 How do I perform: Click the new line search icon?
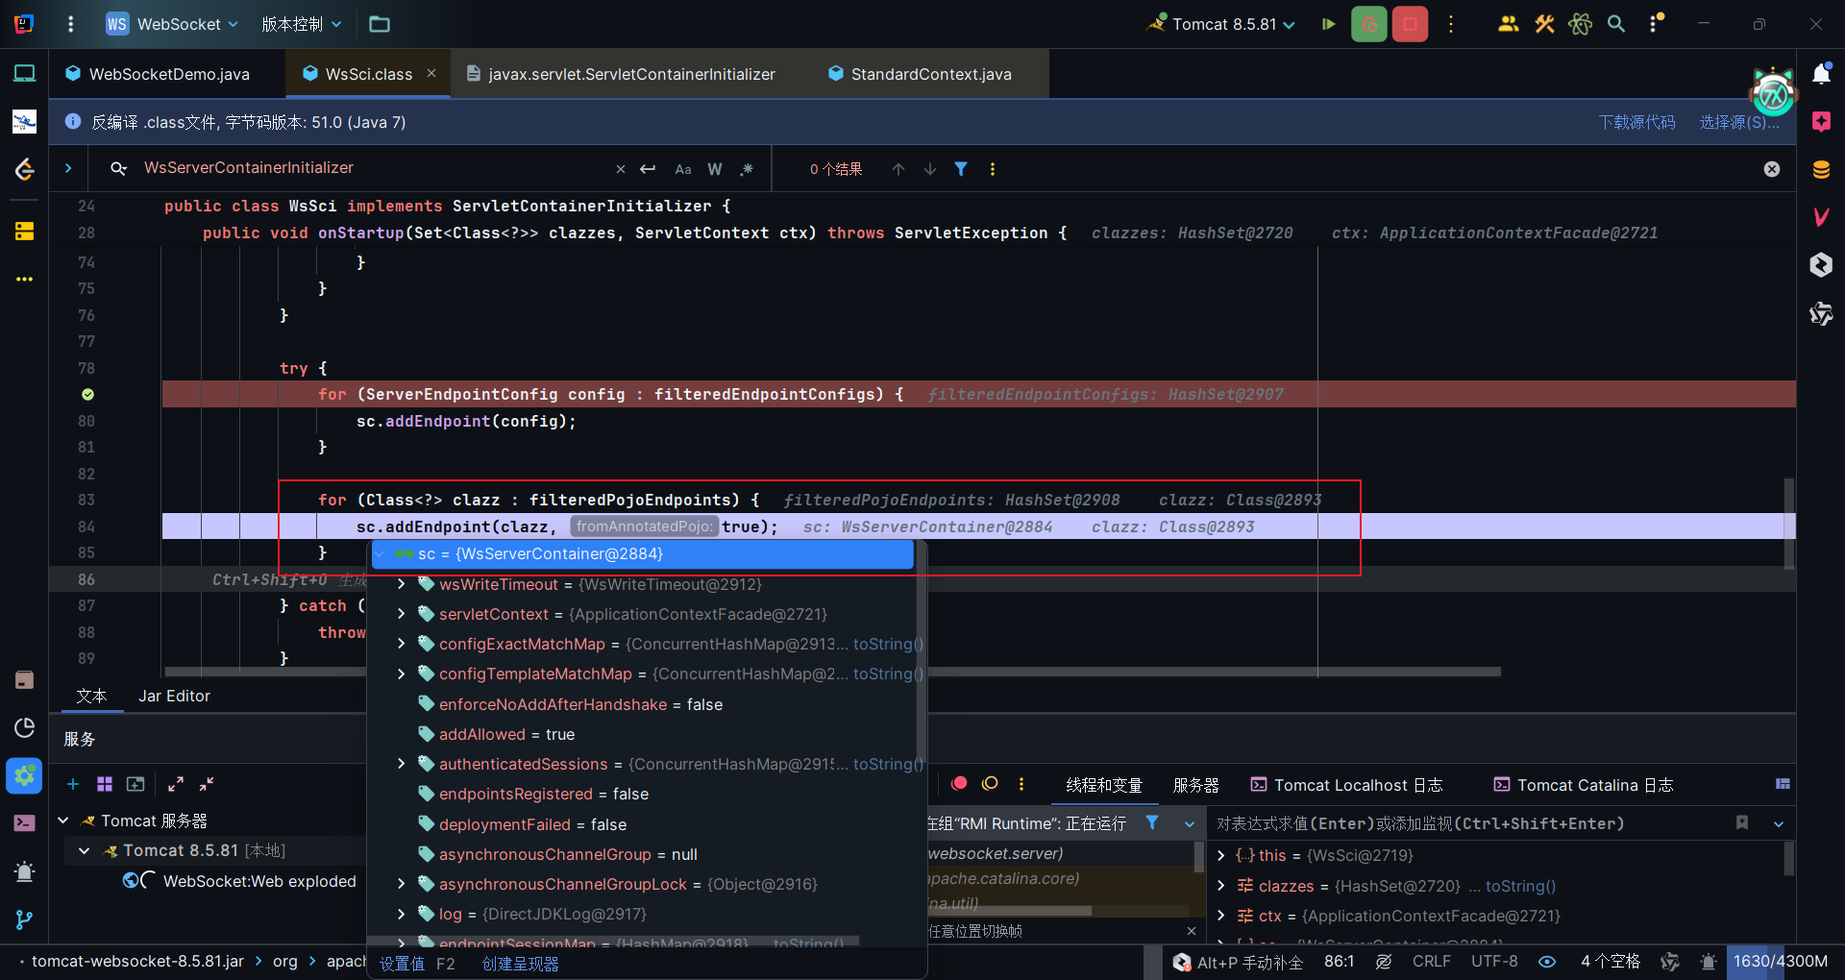pyautogui.click(x=648, y=169)
